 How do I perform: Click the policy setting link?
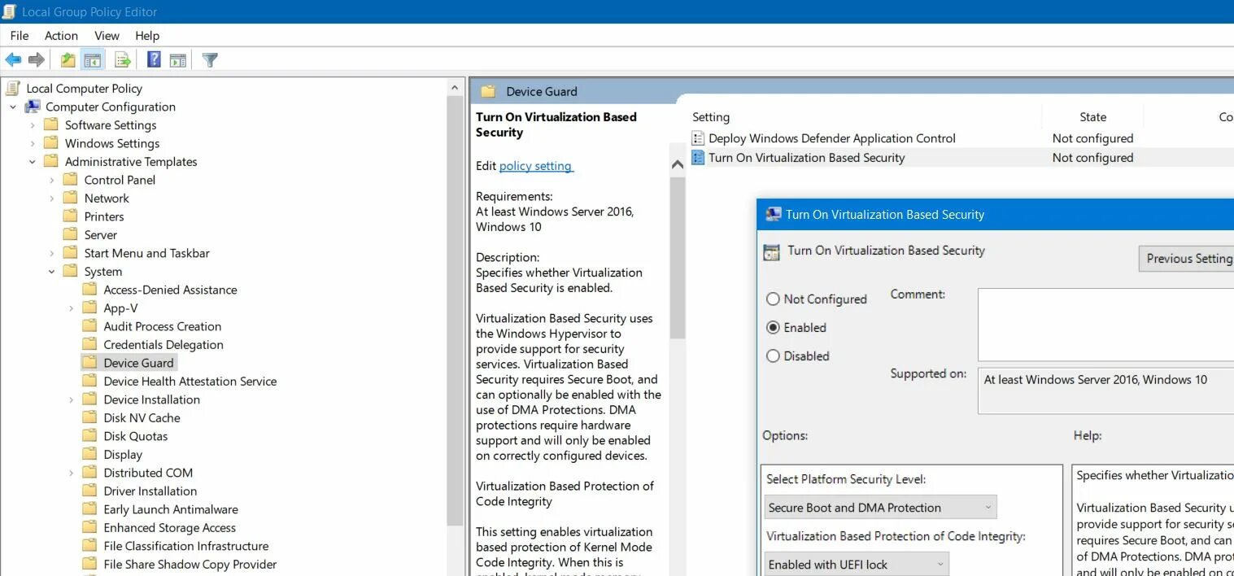(x=535, y=165)
